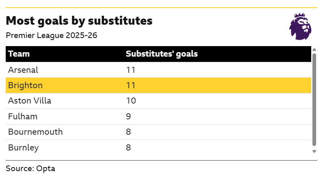This screenshot has width=323, height=180.
Task: Click the scroll down arrow of the table
Action: pyautogui.click(x=314, y=151)
